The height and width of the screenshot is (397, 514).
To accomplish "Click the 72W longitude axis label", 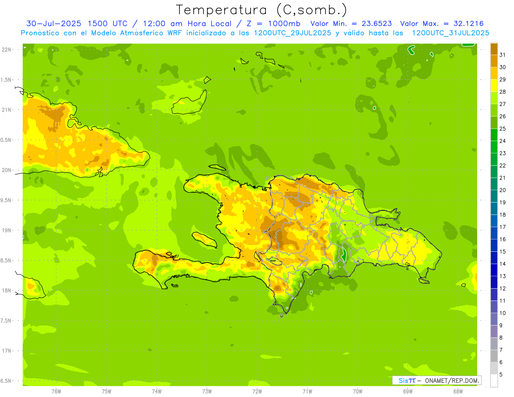I will click(257, 391).
